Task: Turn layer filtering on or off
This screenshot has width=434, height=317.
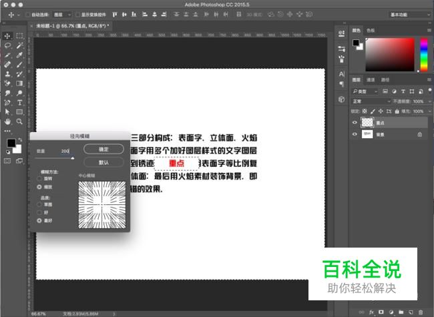Action: click(x=429, y=91)
